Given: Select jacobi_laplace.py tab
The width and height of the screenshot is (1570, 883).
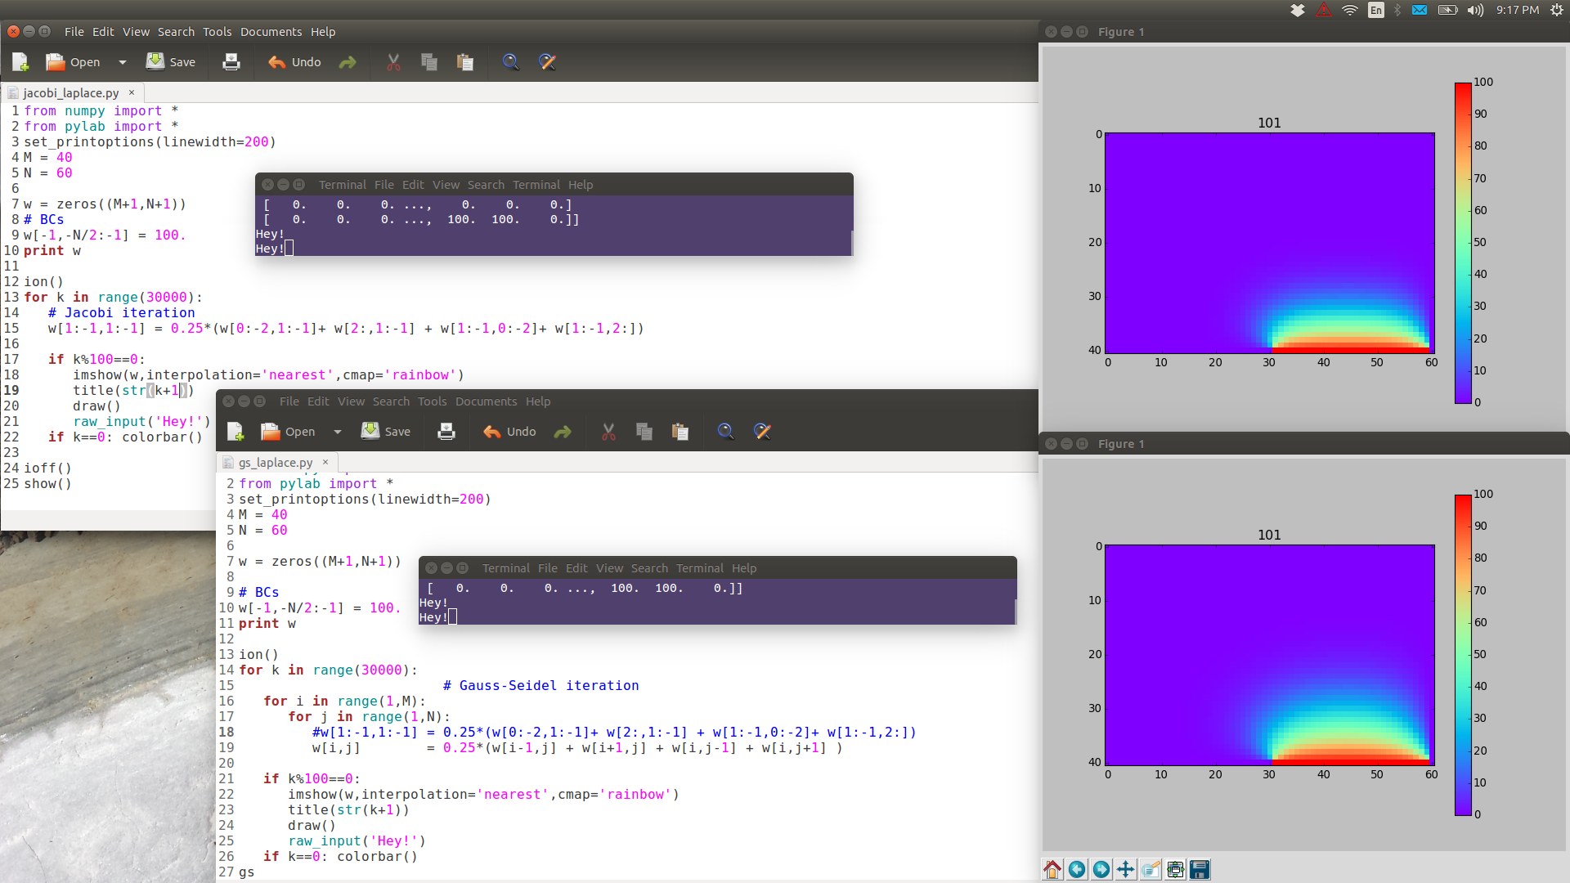Looking at the screenshot, I should coord(70,93).
